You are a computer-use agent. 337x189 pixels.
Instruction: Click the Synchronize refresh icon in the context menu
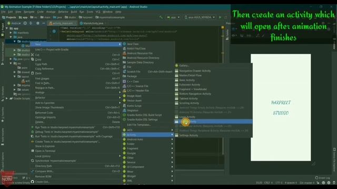click(33, 161)
